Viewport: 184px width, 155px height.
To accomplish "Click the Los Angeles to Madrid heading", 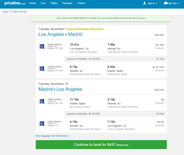I will point(60,34).
